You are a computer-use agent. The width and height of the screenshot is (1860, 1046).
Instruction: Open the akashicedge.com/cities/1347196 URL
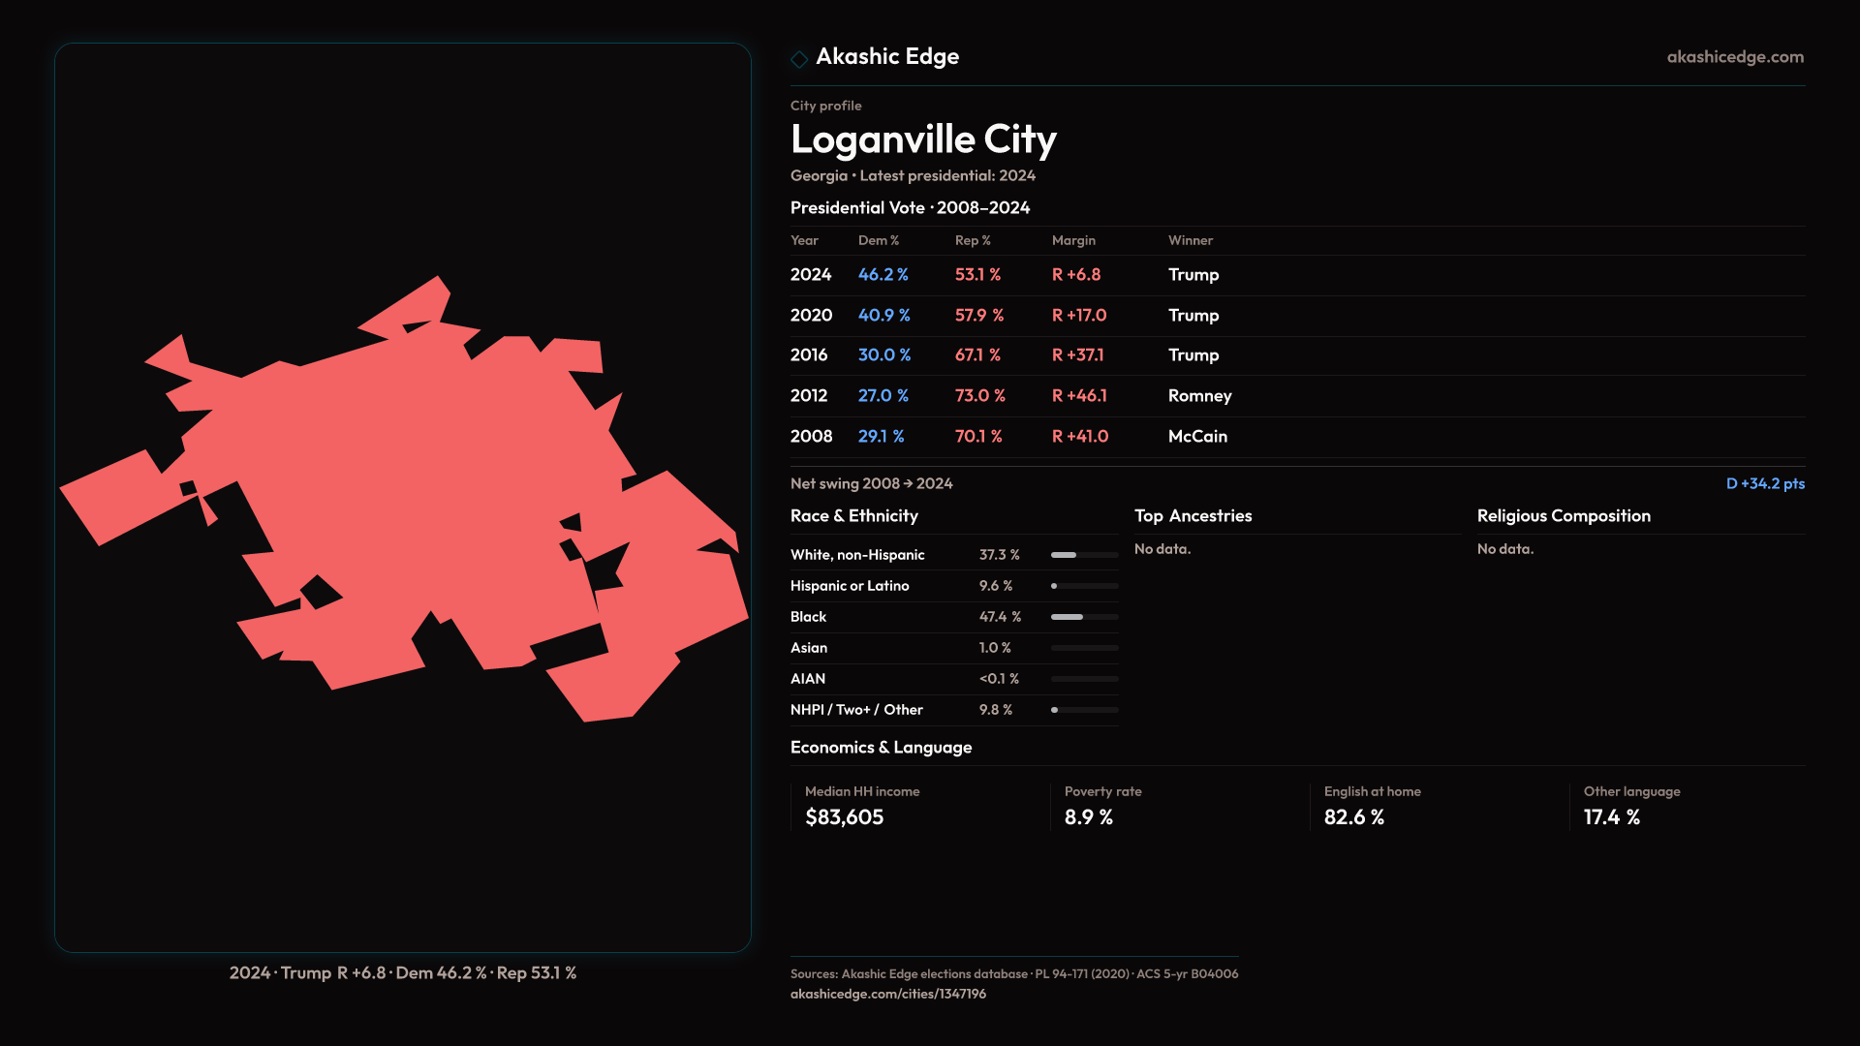coord(887,994)
